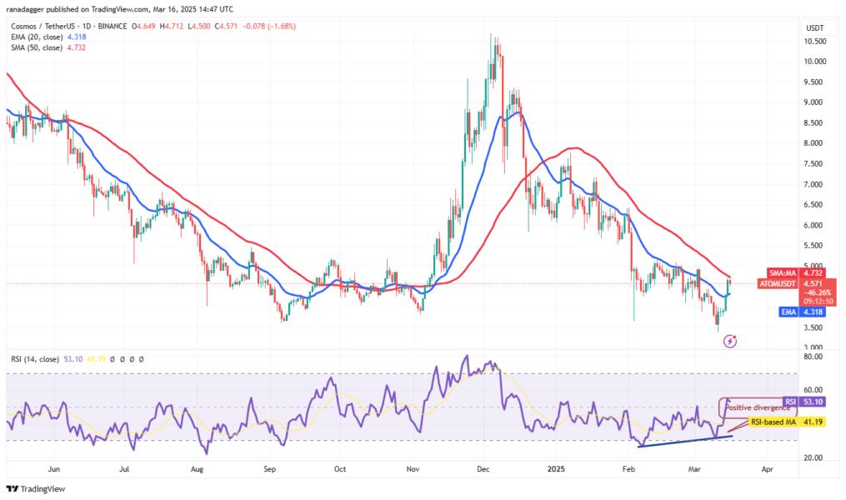
Task: Click the EMA (20, close) legend label
Action: pos(38,37)
